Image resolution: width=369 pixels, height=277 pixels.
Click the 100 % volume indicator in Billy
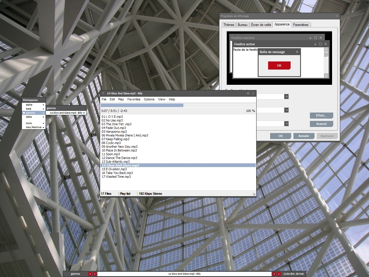pos(250,111)
